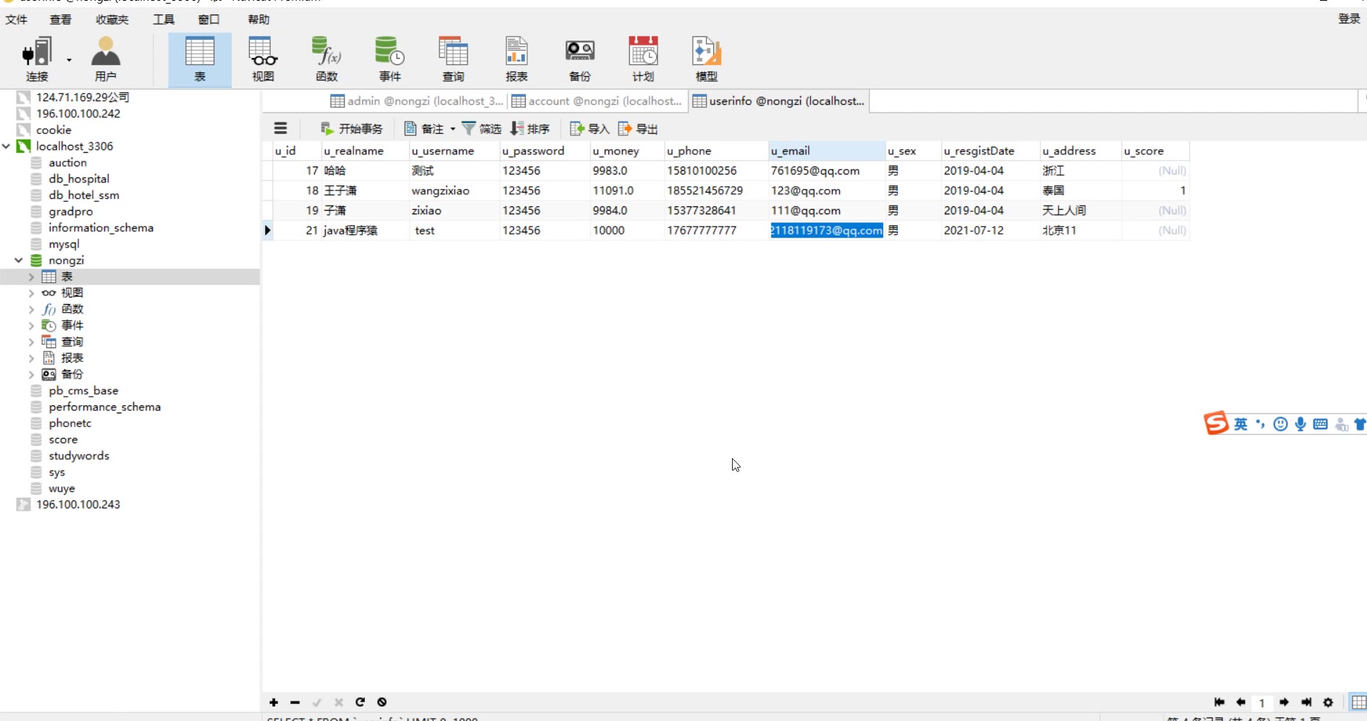Click the 导出 (Export) button
Viewport: 1367px width, 721px height.
click(x=638, y=129)
